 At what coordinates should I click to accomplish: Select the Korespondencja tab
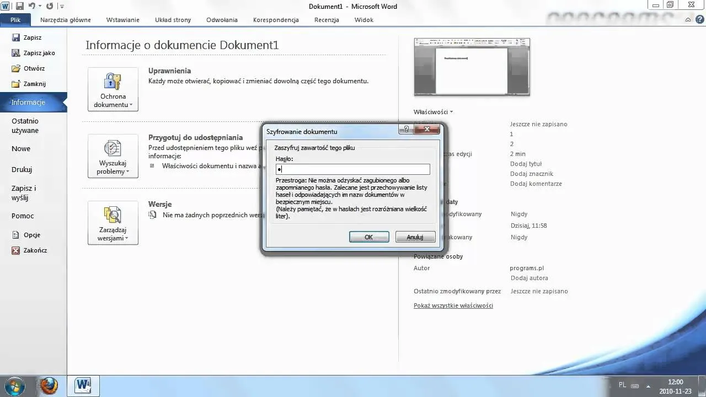(276, 20)
